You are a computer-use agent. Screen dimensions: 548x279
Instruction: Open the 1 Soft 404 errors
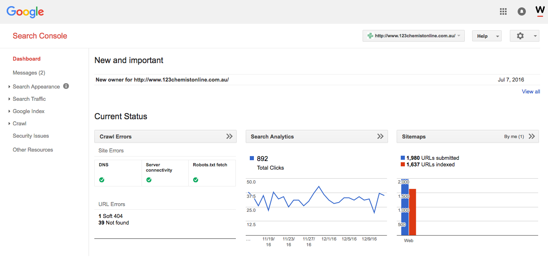111,216
